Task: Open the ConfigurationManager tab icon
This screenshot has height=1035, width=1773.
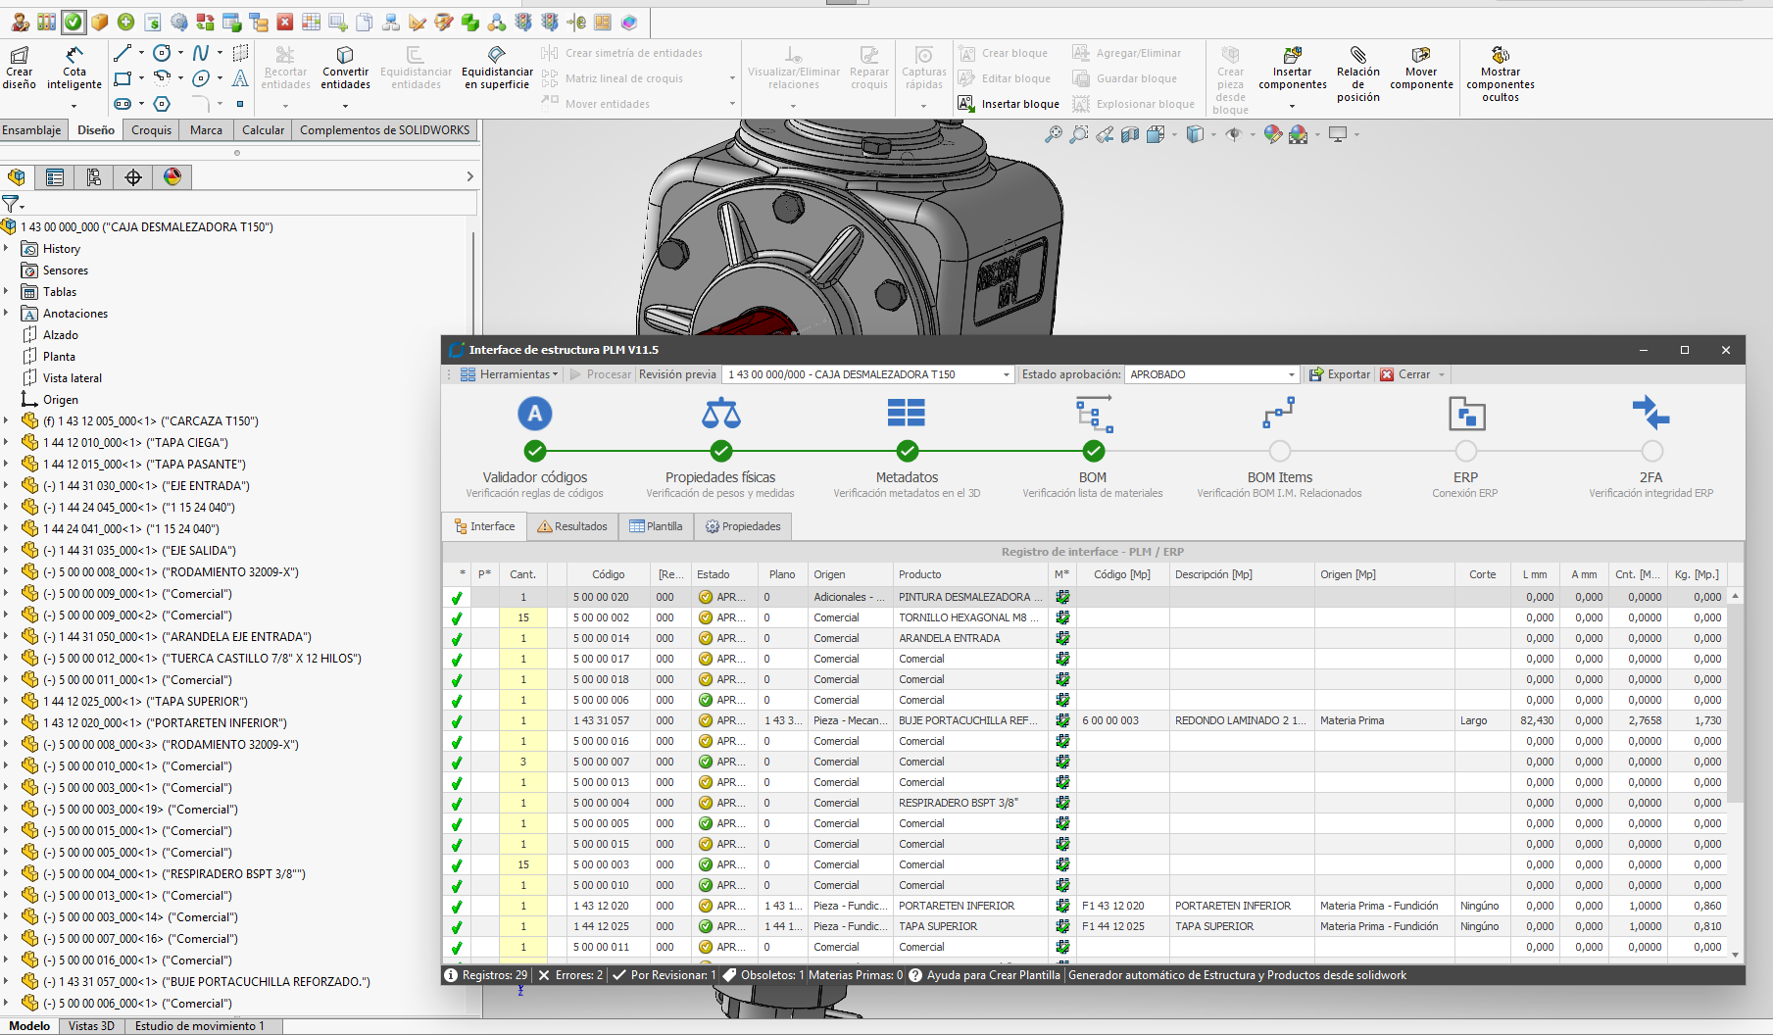Action: (x=94, y=177)
